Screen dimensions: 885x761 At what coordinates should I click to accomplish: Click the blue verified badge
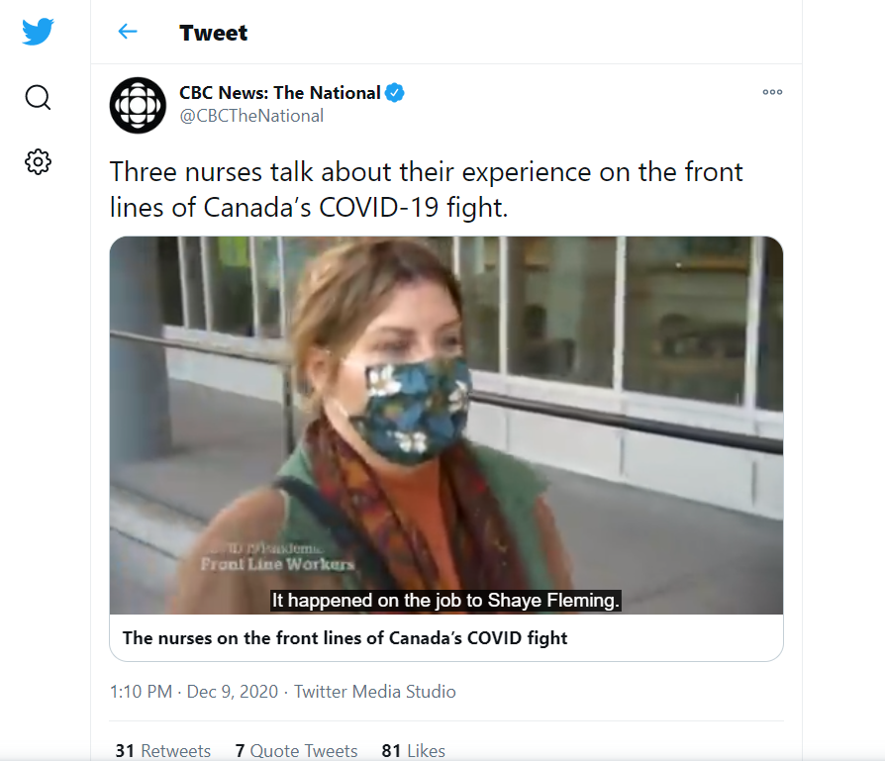pos(395,93)
